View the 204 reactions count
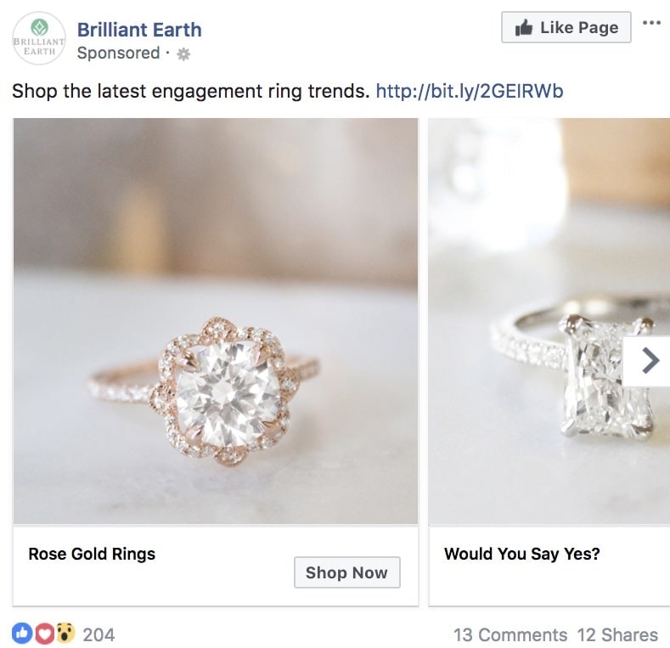This screenshot has height=648, width=670. click(99, 634)
